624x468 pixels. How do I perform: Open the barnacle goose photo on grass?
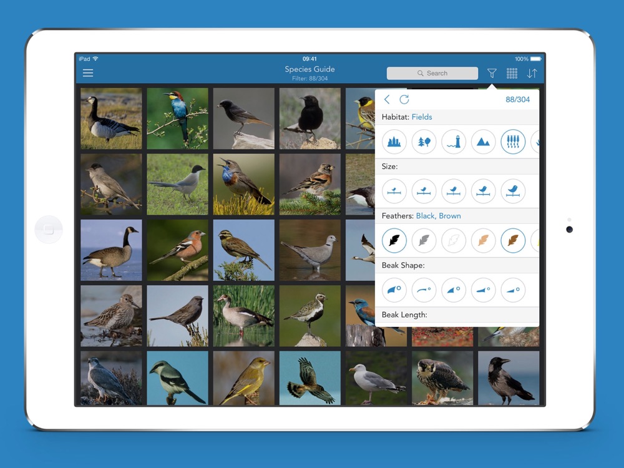coord(111,119)
